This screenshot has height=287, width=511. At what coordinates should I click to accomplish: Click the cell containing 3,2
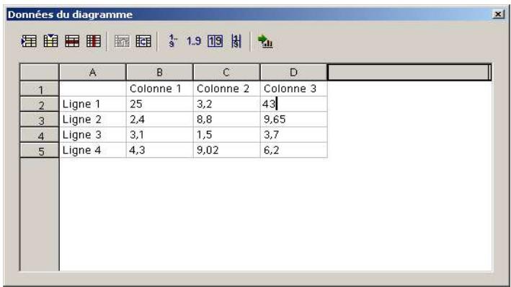226,104
